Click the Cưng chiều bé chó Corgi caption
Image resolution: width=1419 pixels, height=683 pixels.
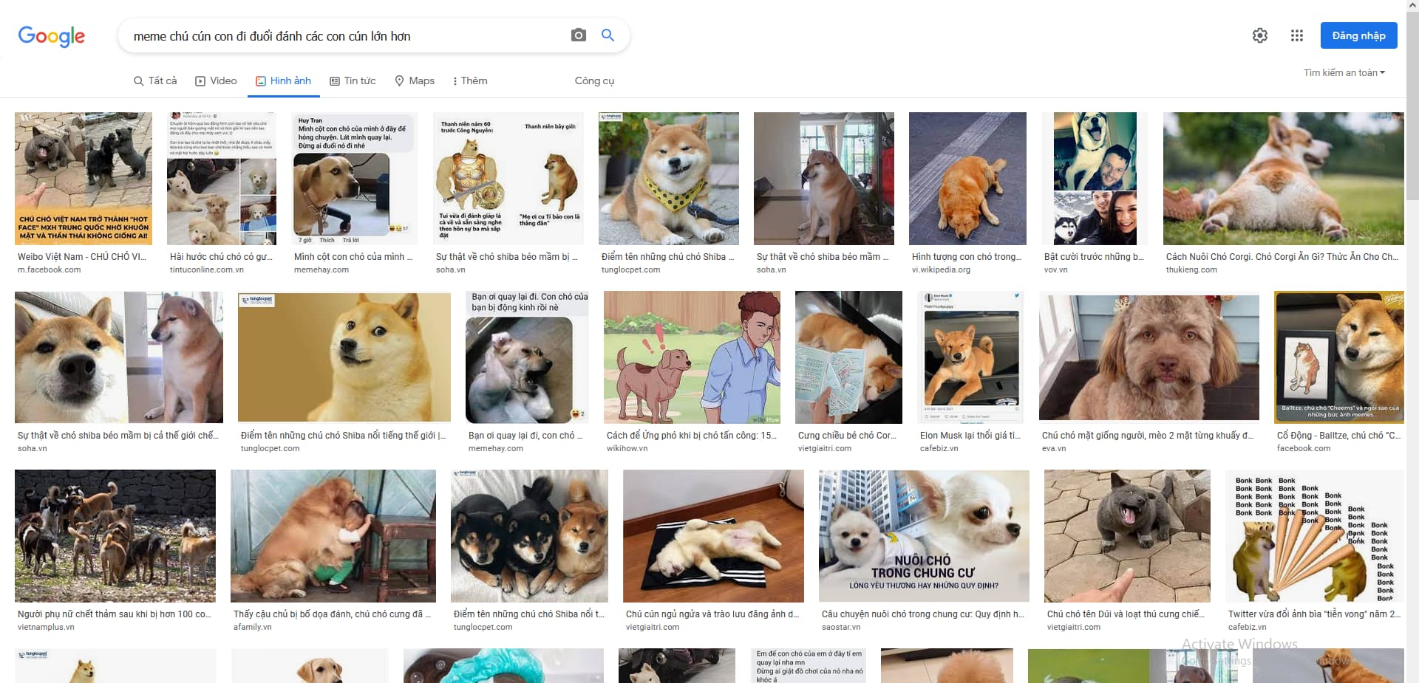pos(847,436)
